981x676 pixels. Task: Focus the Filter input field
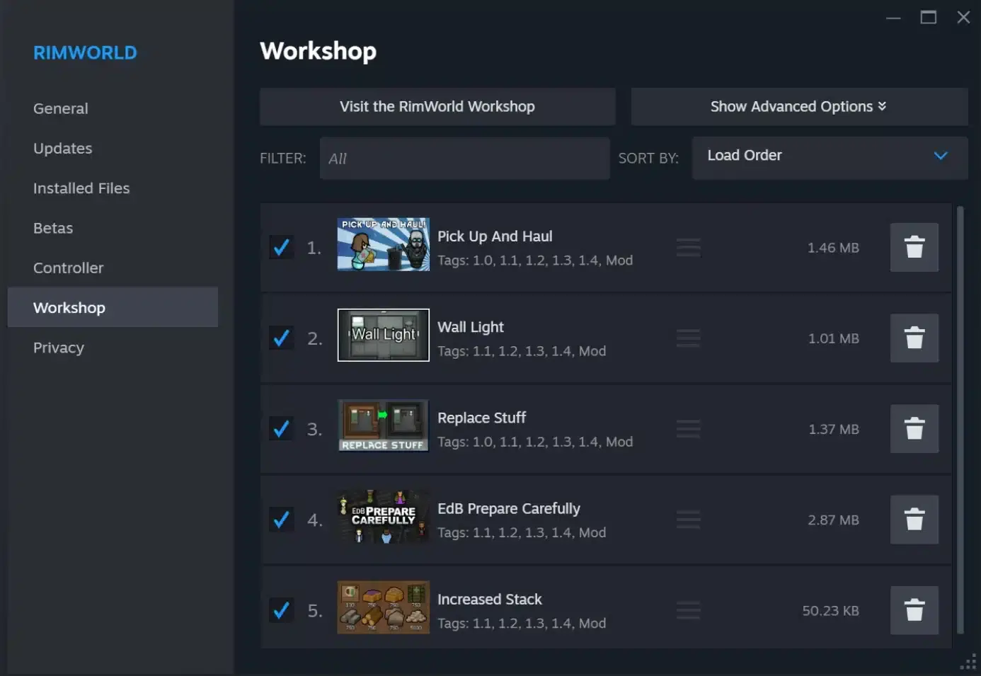(464, 158)
